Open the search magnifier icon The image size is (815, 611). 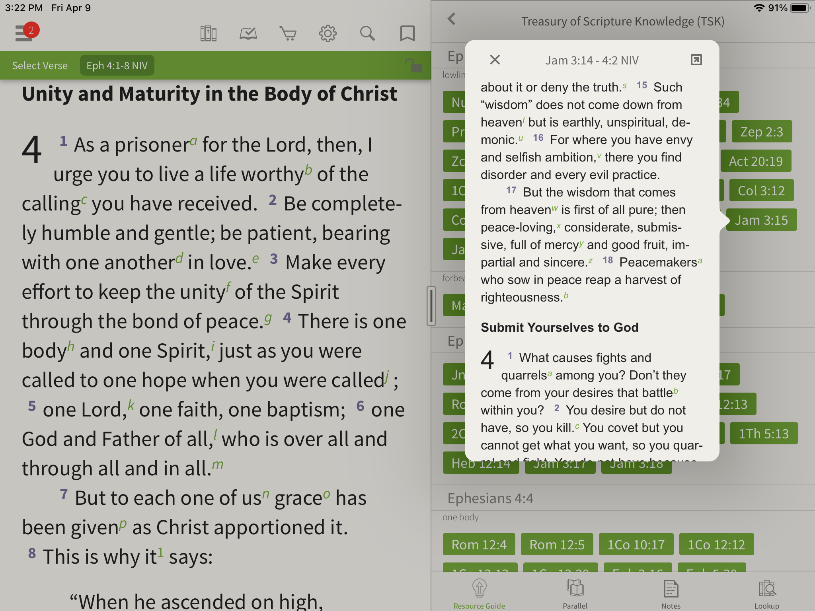367,33
